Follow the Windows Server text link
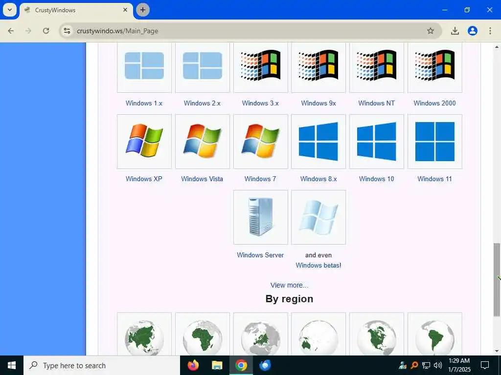The height and width of the screenshot is (375, 501). click(x=260, y=255)
